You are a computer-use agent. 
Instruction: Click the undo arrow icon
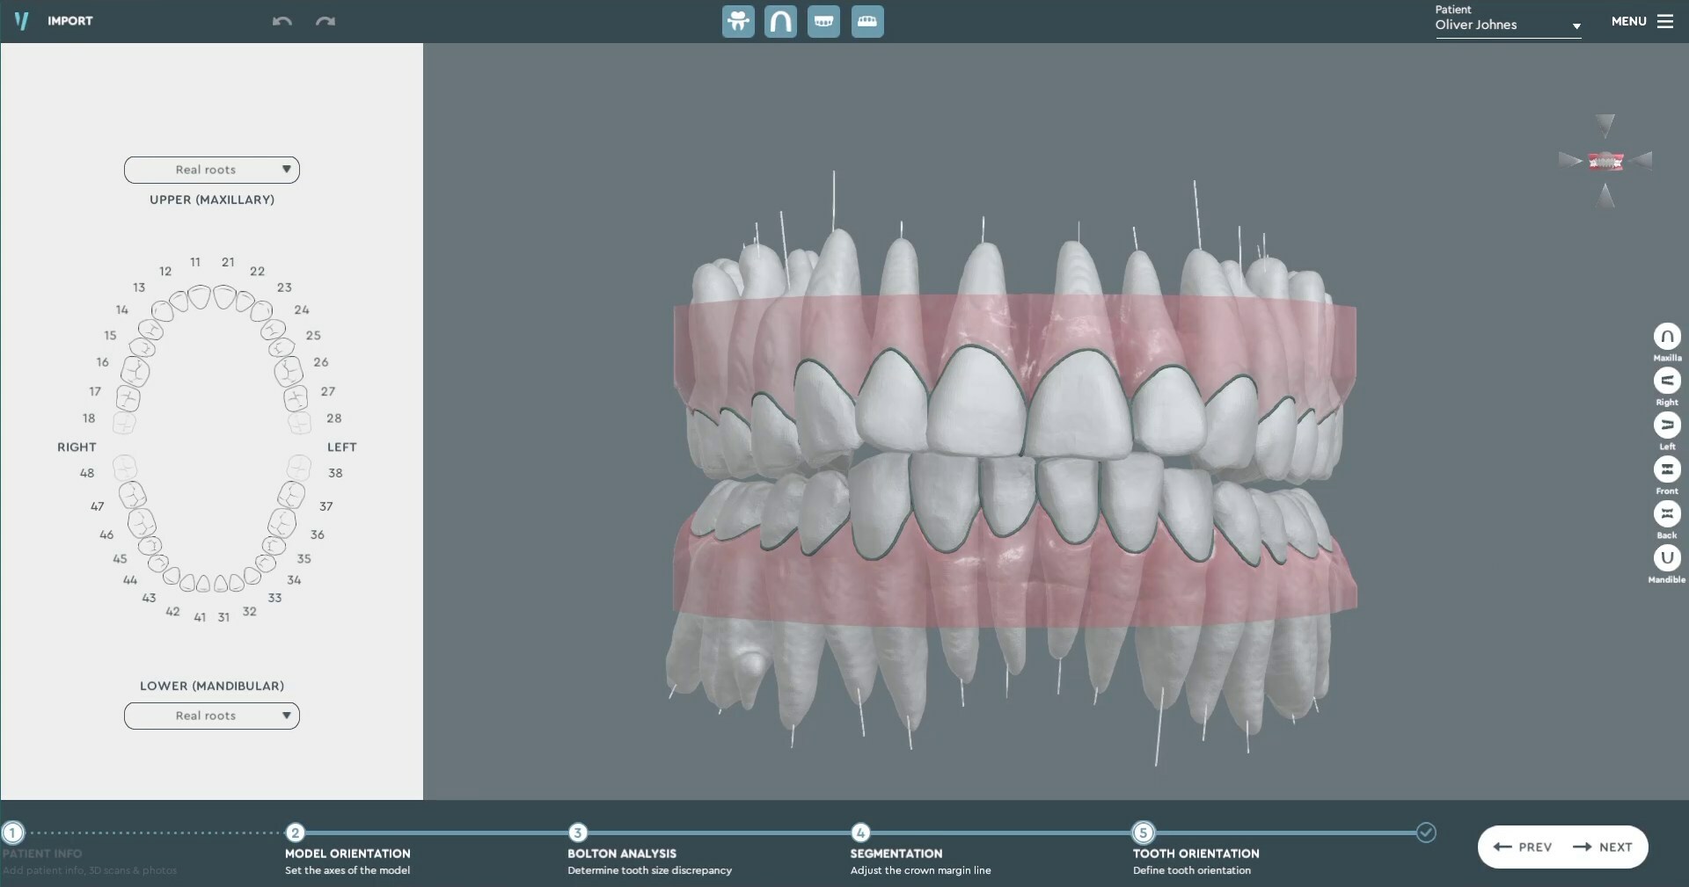point(281,21)
